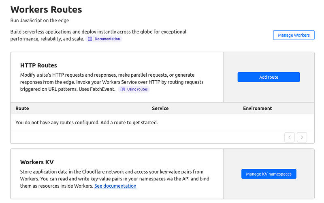The height and width of the screenshot is (203, 324).
Task: Open the Using routes help link
Action: click(x=134, y=89)
